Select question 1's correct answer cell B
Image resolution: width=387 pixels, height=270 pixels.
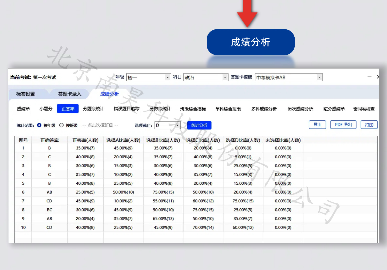(49, 148)
